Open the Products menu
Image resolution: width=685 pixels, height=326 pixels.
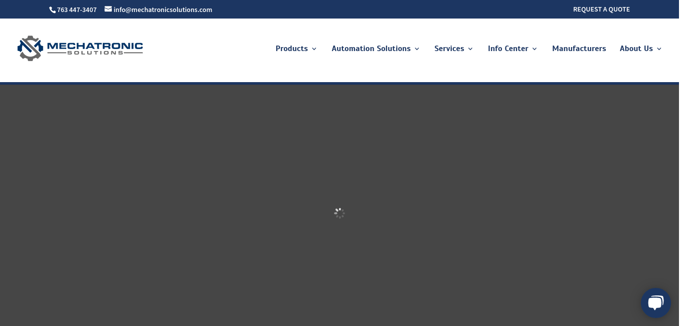pyautogui.click(x=291, y=49)
